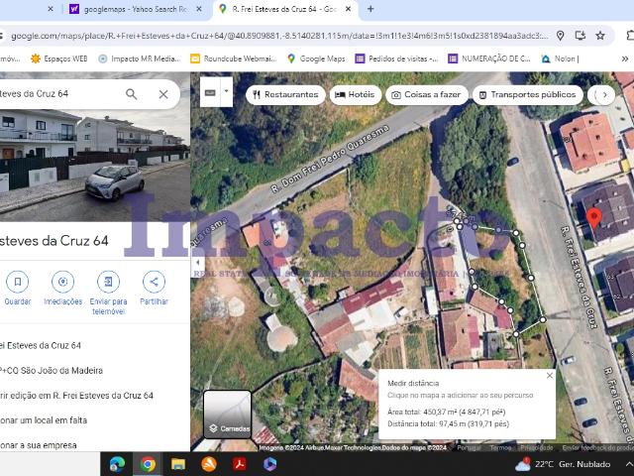This screenshot has height=476, width=634.
Task: Open the map view dropdown arrow
Action: (x=227, y=91)
